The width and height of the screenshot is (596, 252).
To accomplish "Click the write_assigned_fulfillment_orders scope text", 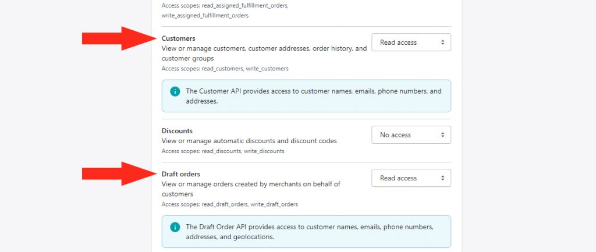I will pyautogui.click(x=205, y=16).
